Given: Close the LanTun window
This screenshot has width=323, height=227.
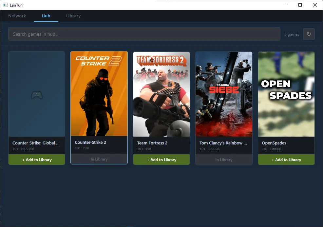Looking at the screenshot, I should tap(315, 5).
